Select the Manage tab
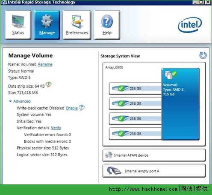The height and width of the screenshot is (195, 212). [x=47, y=25]
